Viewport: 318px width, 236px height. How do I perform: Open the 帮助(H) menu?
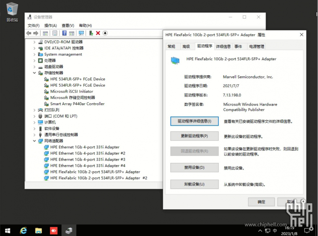pos(85,26)
